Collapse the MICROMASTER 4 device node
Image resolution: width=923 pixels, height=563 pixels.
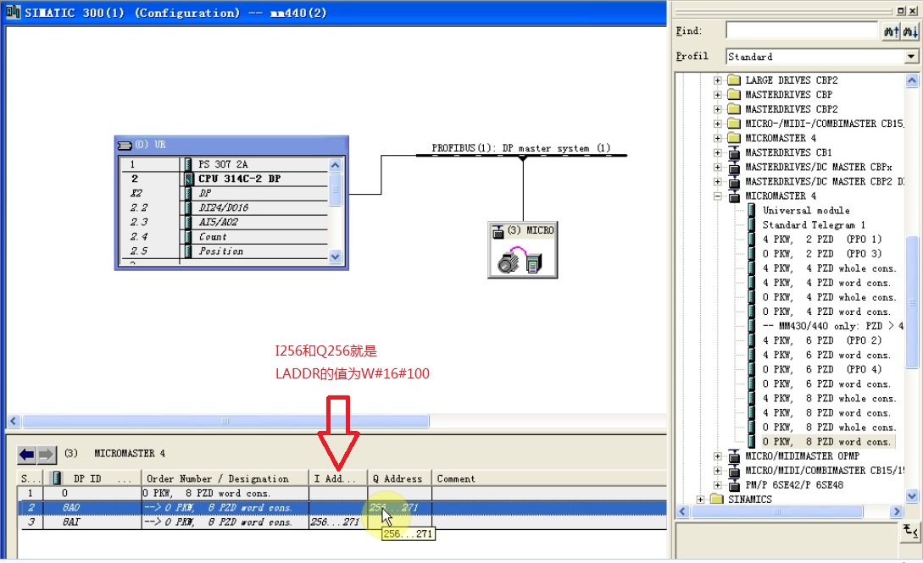[718, 196]
